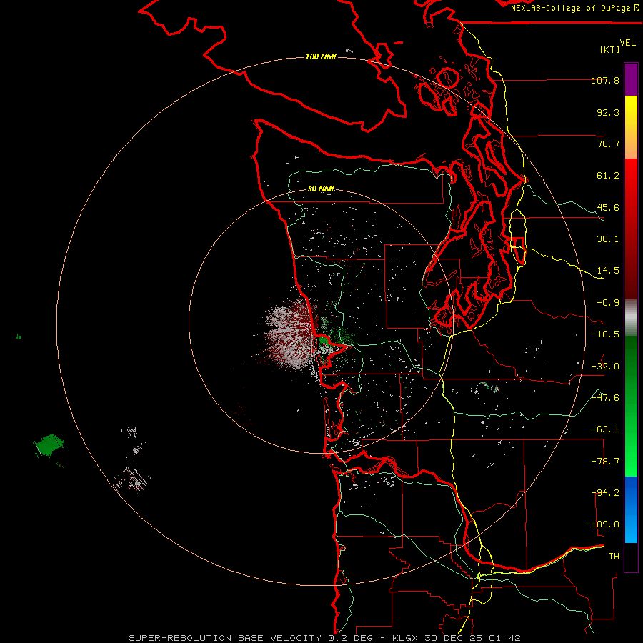Viewport: 643px width, 643px height.
Task: Select the -0.9 legend value
Action: (x=608, y=303)
